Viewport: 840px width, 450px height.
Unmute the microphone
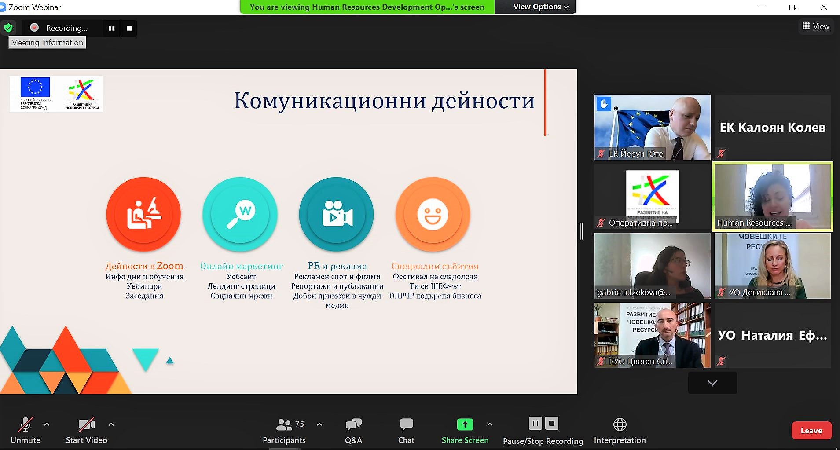coord(26,431)
